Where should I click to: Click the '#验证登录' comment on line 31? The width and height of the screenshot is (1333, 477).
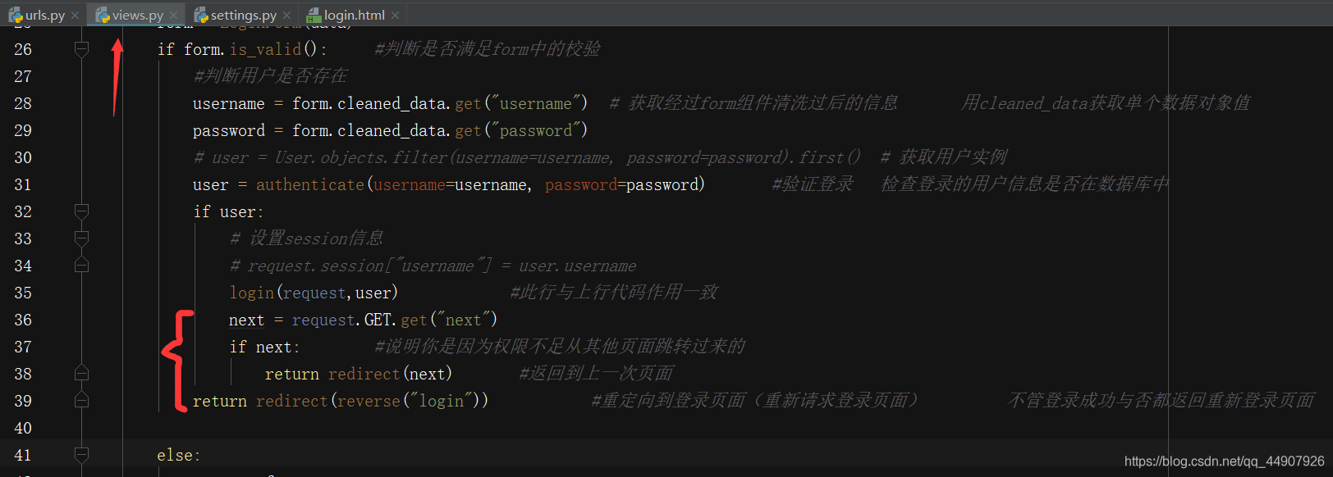[x=813, y=184]
